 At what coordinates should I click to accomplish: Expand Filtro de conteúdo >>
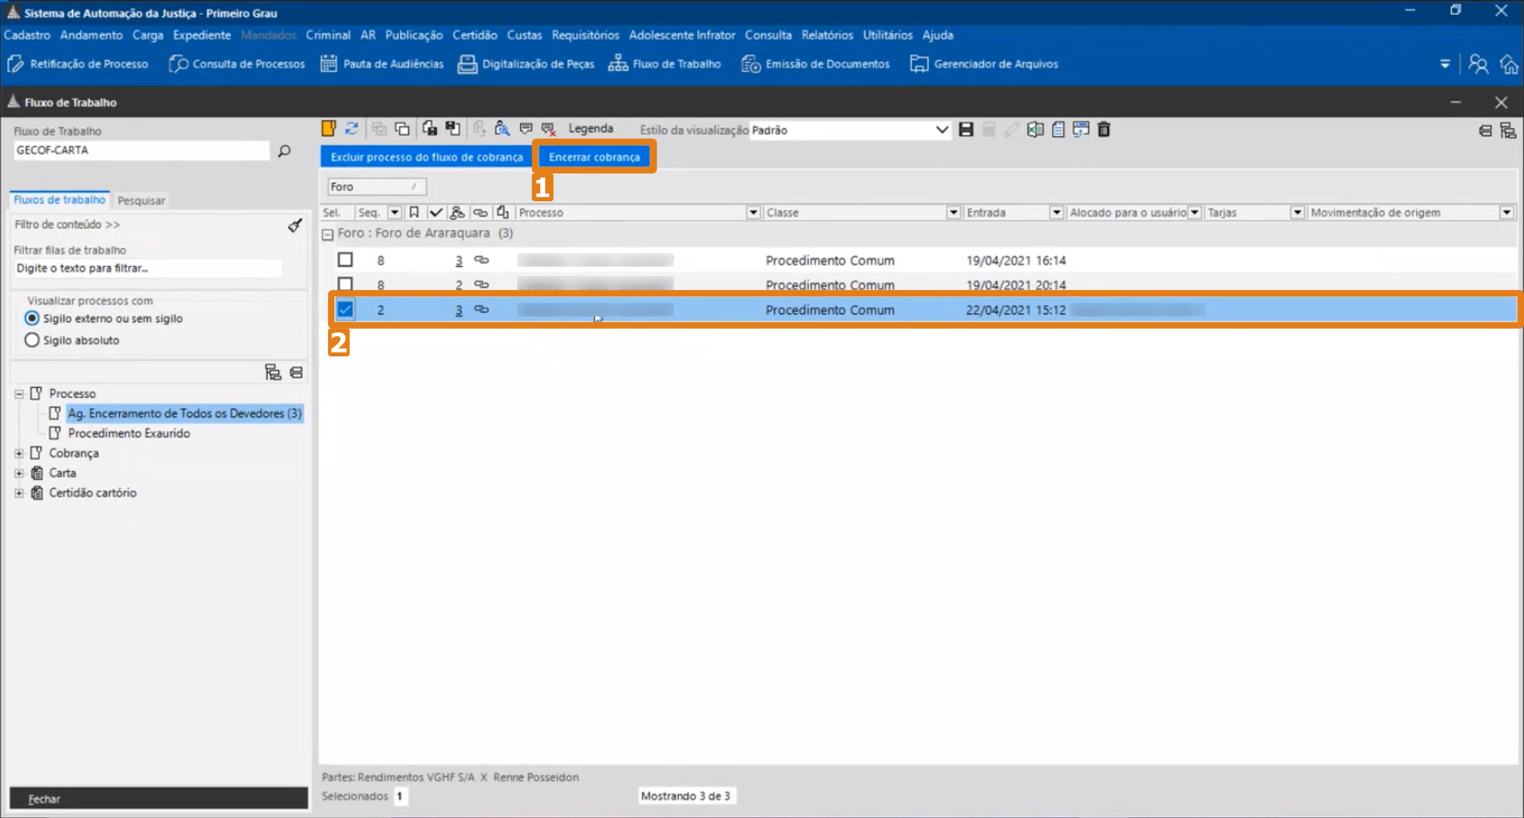point(67,224)
